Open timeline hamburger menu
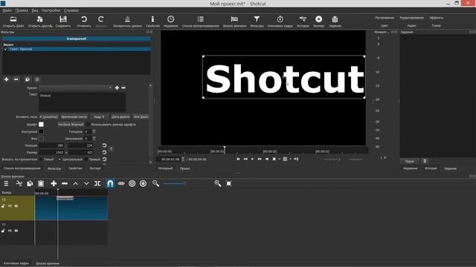The width and height of the screenshot is (476, 267). 6,183
